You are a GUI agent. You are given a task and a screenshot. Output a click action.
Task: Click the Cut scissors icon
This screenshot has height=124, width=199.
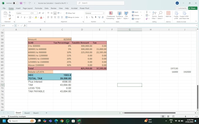[10, 12]
